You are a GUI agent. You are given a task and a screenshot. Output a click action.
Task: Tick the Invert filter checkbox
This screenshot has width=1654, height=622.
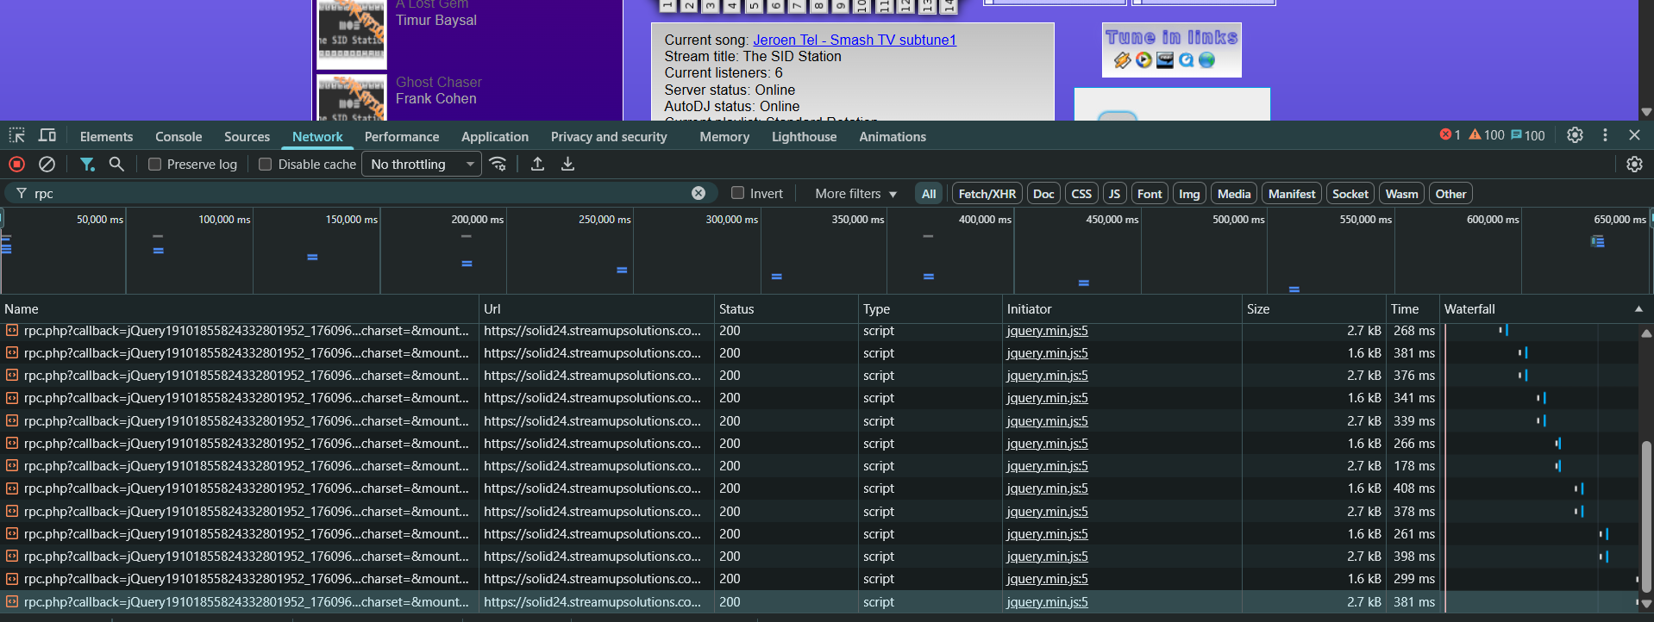click(737, 194)
